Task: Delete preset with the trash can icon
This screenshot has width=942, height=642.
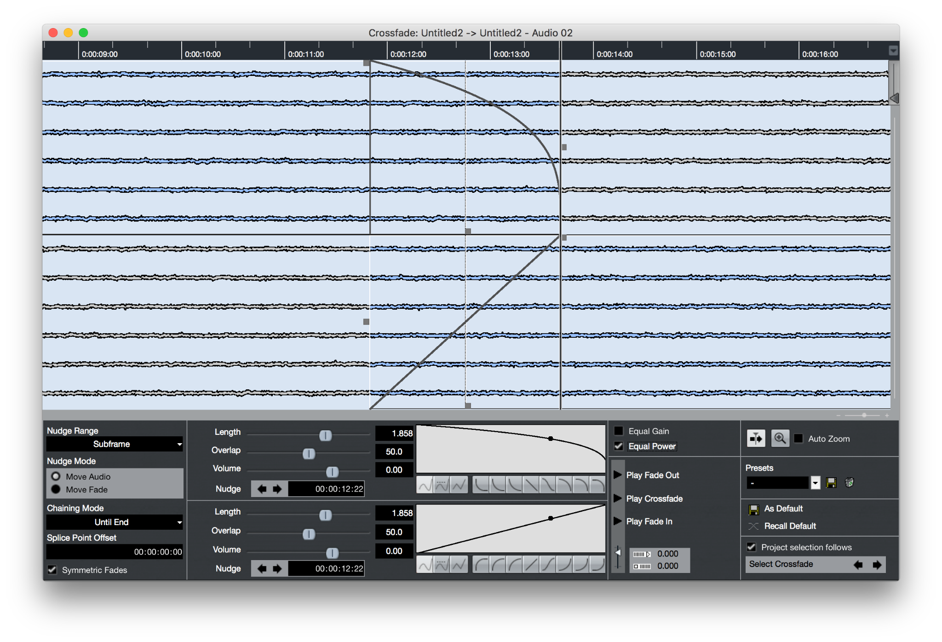Action: (x=849, y=482)
